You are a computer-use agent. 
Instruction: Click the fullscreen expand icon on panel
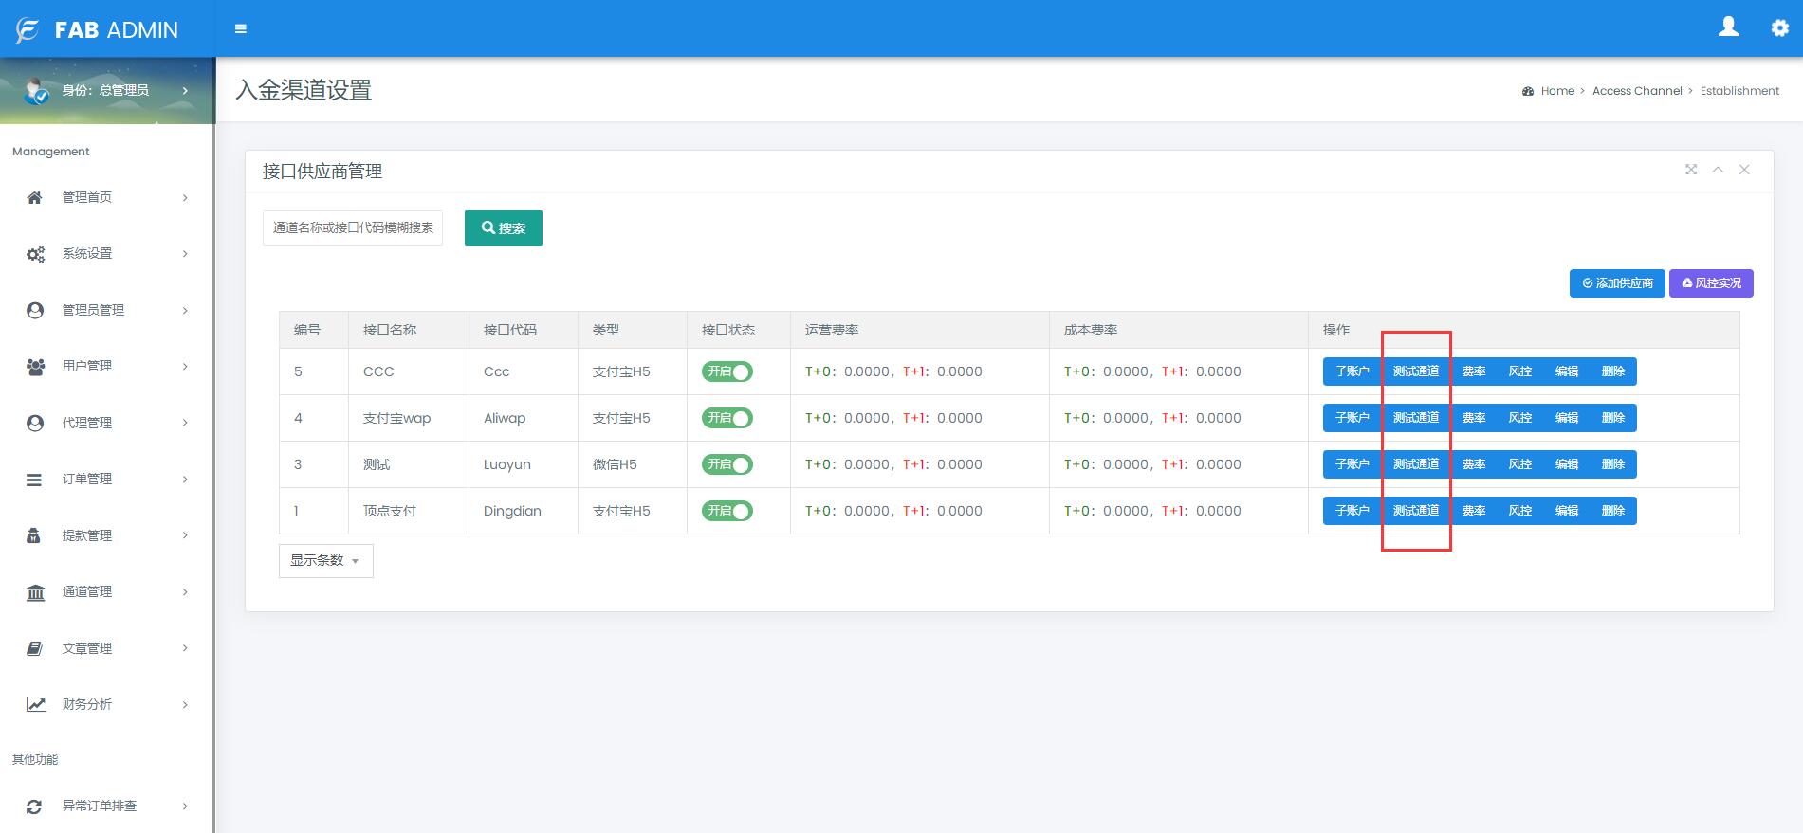pos(1690,170)
